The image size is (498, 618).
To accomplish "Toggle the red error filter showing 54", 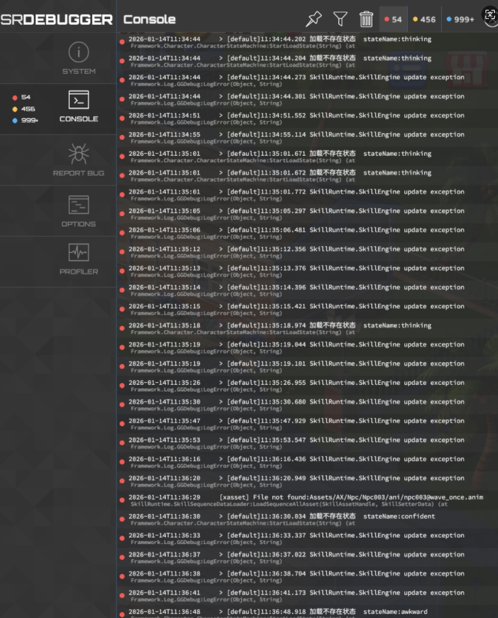I will coord(393,20).
